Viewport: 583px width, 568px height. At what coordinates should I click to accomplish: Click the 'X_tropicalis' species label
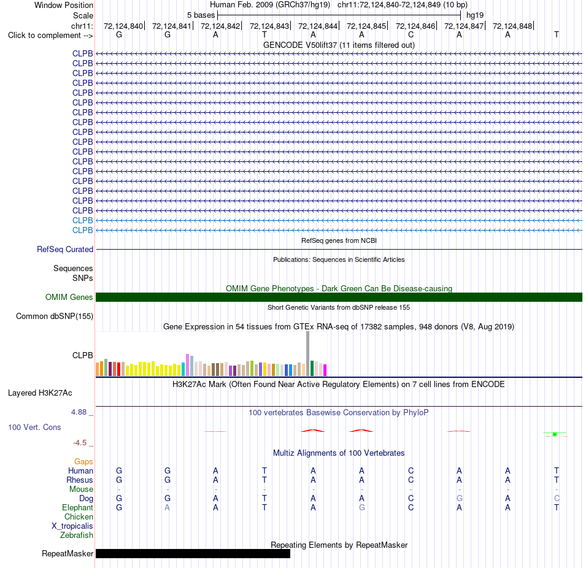(72, 526)
